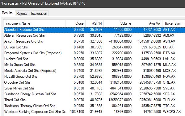Click ticker symbol THD.AX
Screen dimensions: 185x116
pyautogui.click(x=169, y=100)
